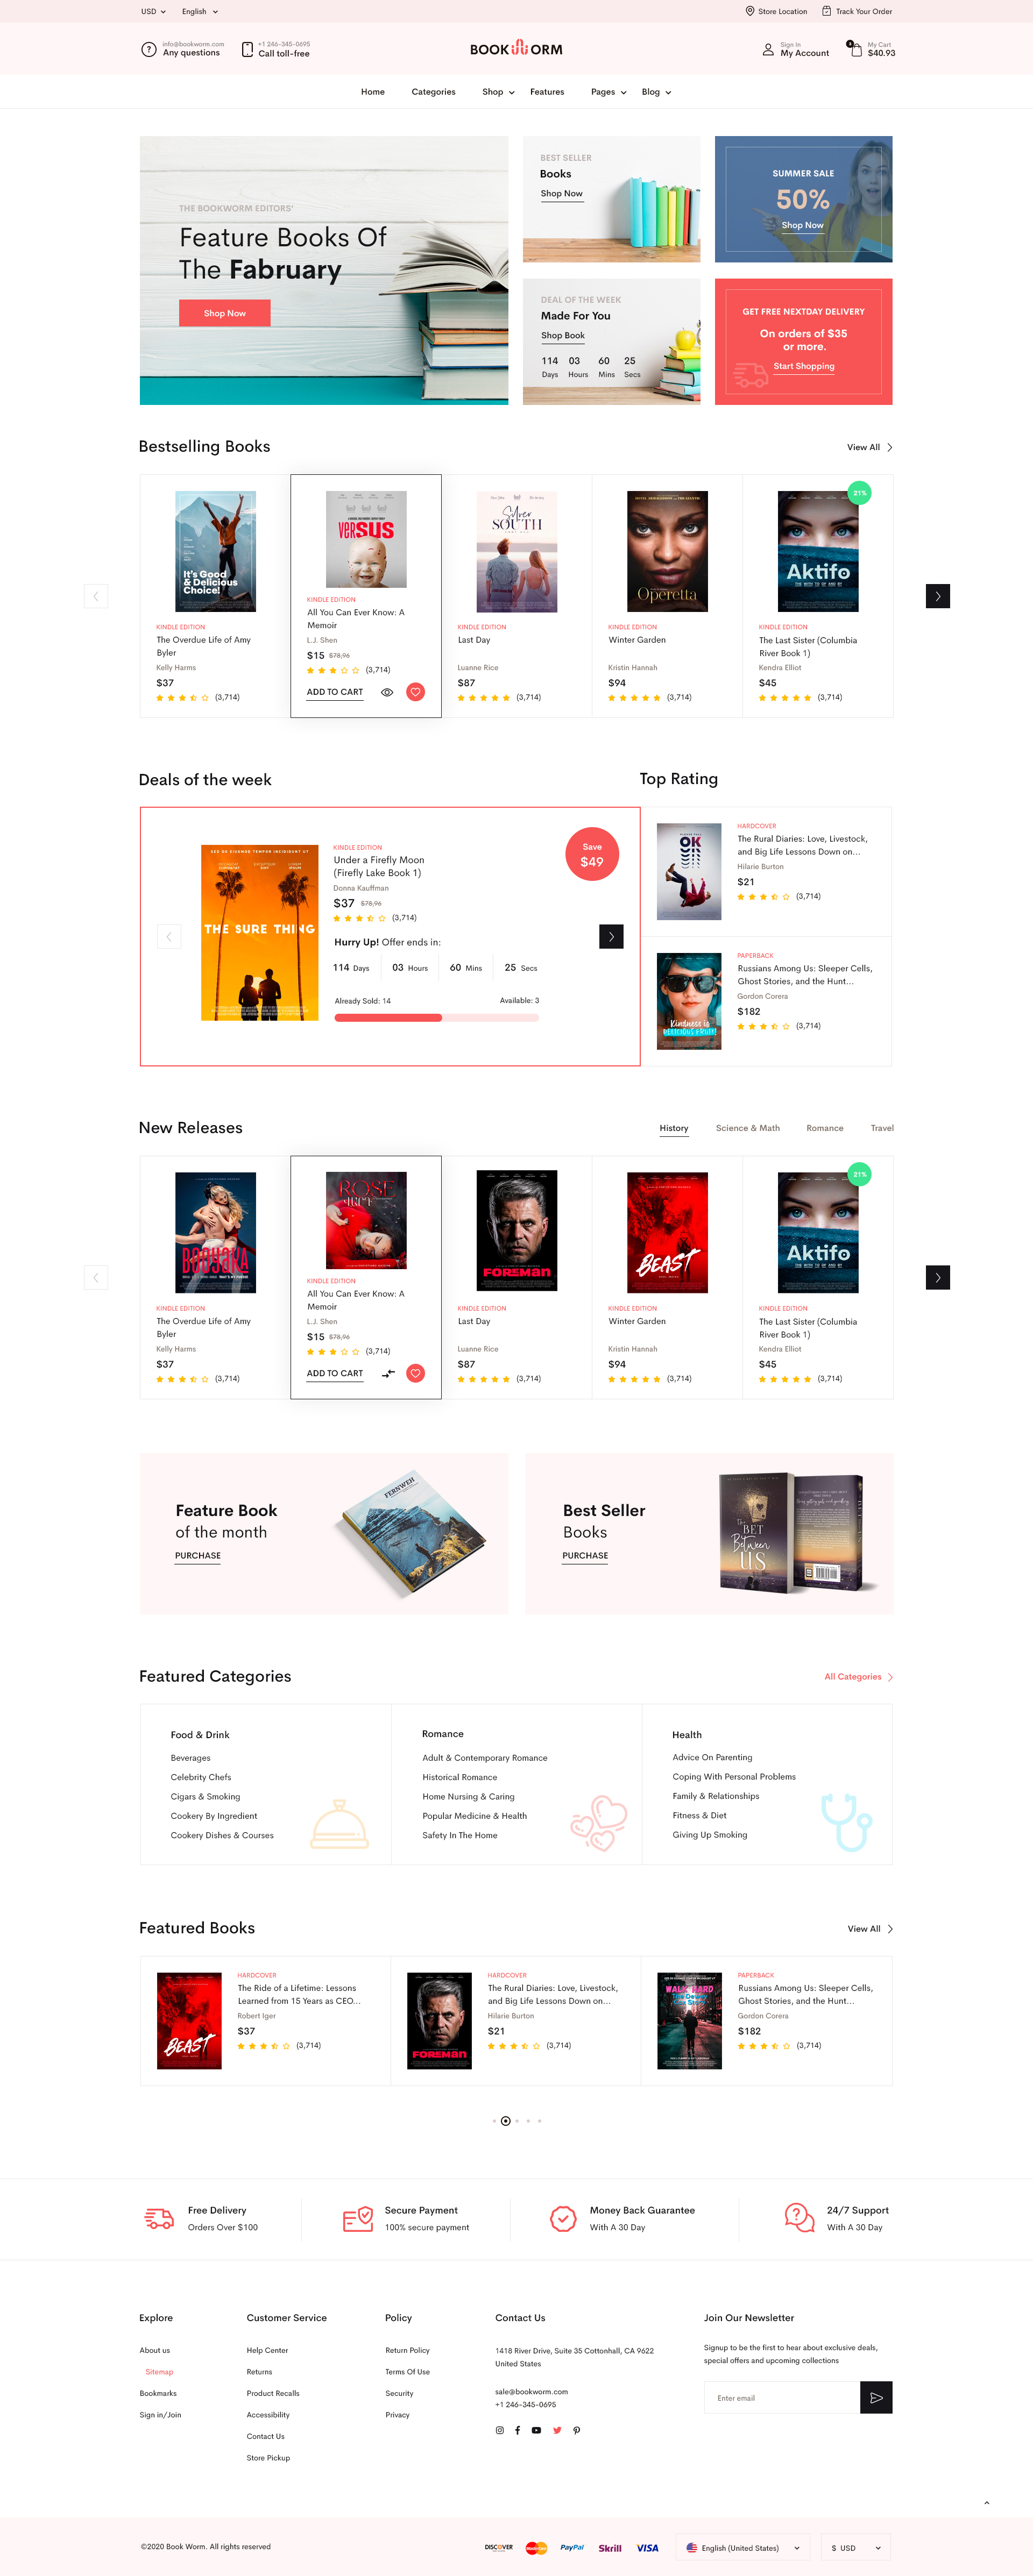The image size is (1033, 2576).
Task: Click the red Shop Now hero button
Action: [x=225, y=313]
